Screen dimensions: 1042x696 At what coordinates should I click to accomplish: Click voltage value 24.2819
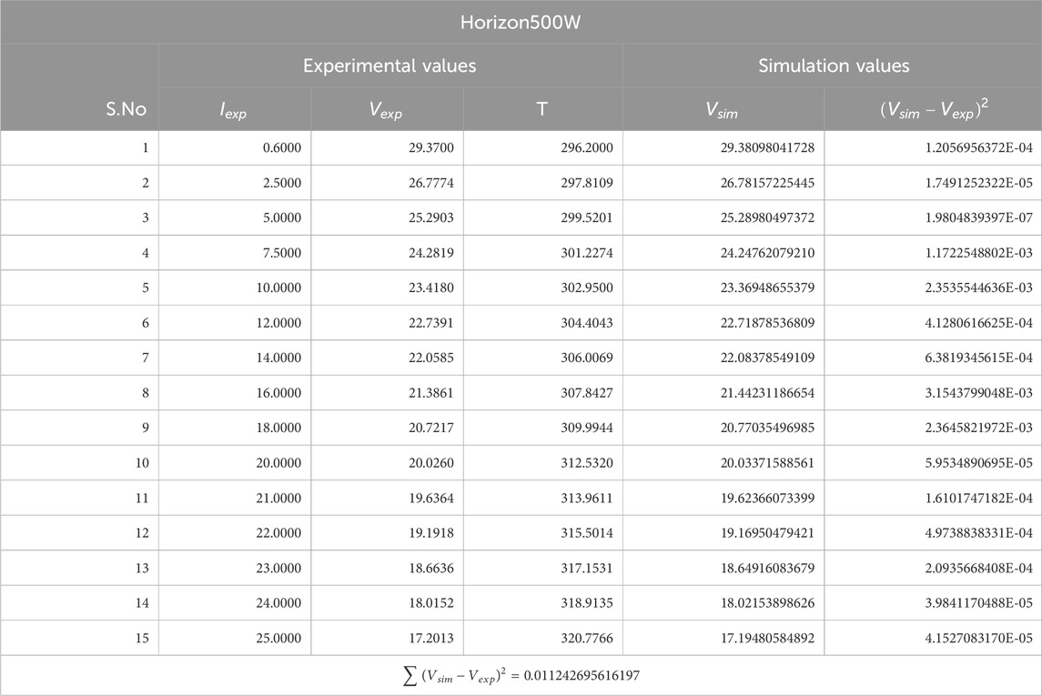[x=431, y=252]
